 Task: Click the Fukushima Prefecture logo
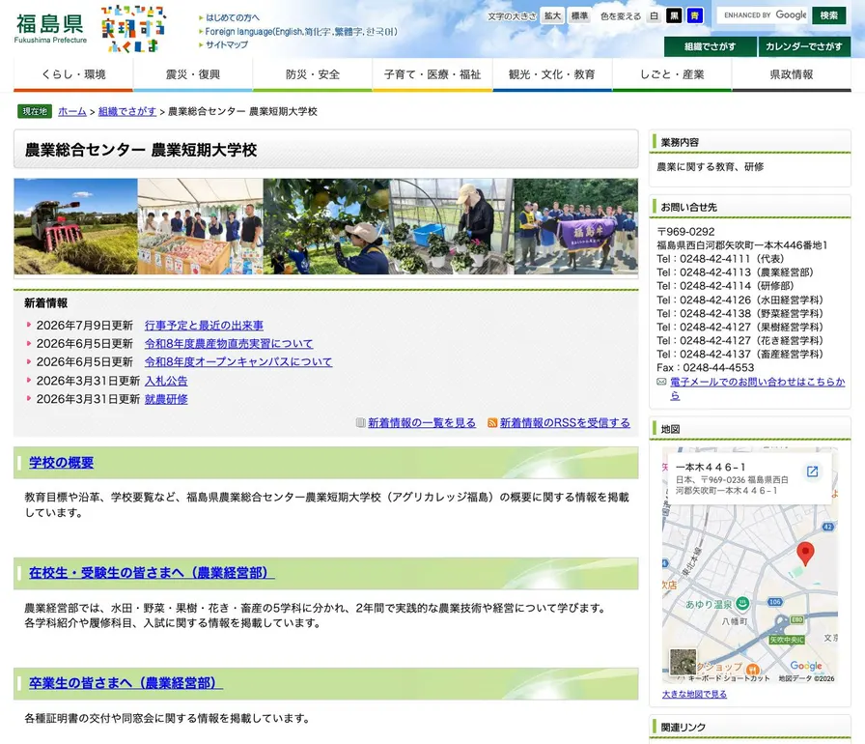coord(50,28)
